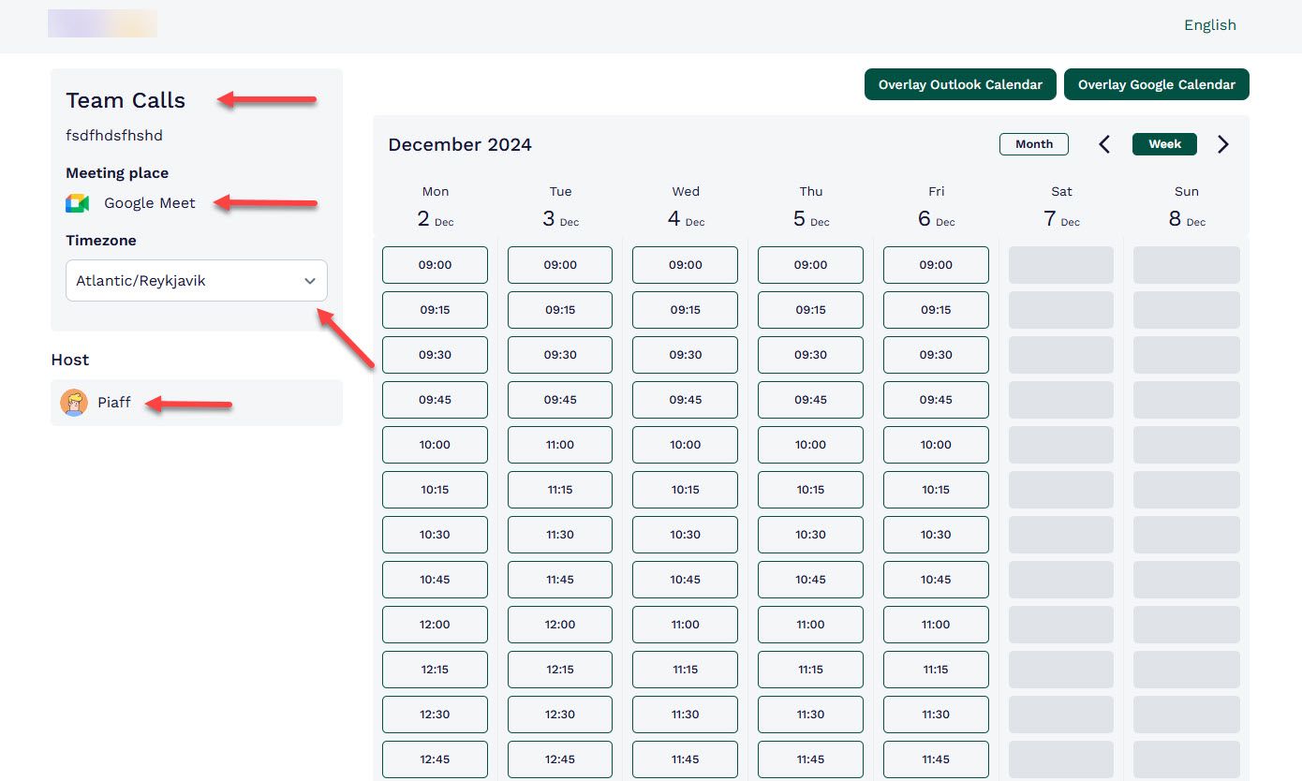1302x781 pixels.
Task: Go to previous week with left arrow
Action: 1104,144
